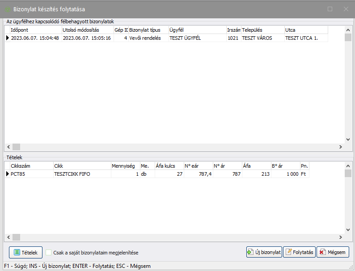Click the Bizonylat típus column header
Screen dimensions: 355x271
(x=148, y=30)
